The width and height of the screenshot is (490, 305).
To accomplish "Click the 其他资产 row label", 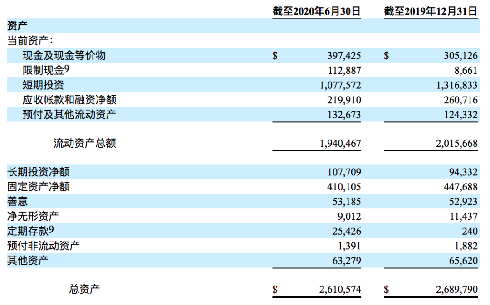I will pyautogui.click(x=28, y=260).
